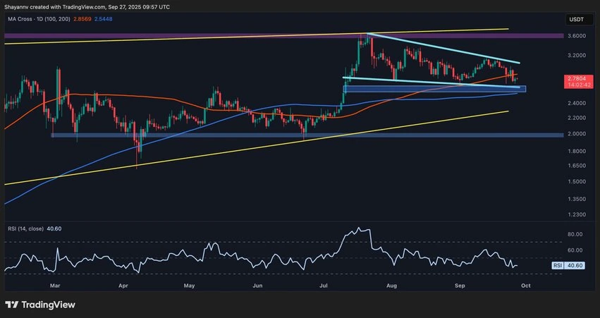Click the Sep label on time axis
Viewport: 600px width, 318px height.
[459, 286]
